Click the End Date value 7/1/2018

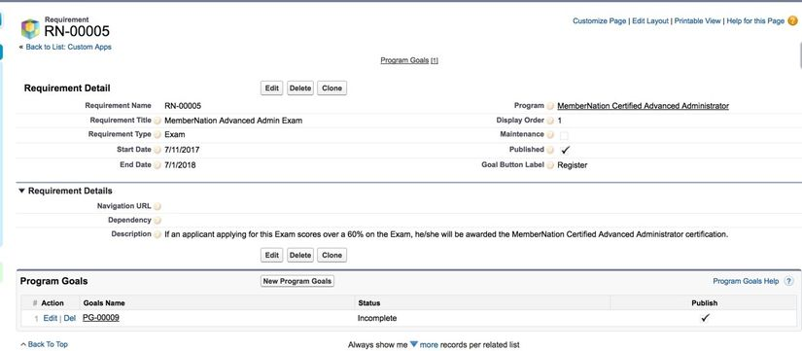tap(180, 165)
